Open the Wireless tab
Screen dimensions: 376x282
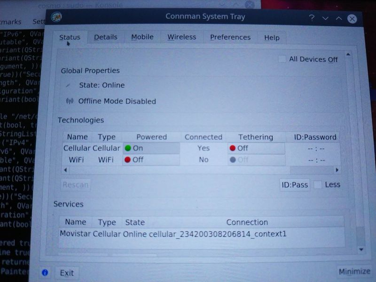(x=181, y=37)
